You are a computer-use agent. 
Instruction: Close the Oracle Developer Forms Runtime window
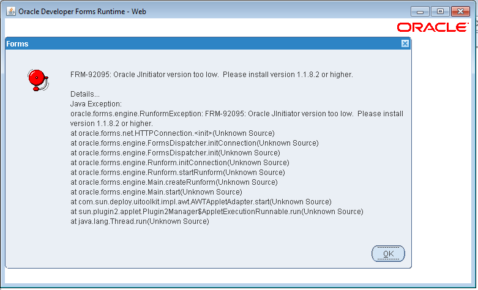coord(460,12)
